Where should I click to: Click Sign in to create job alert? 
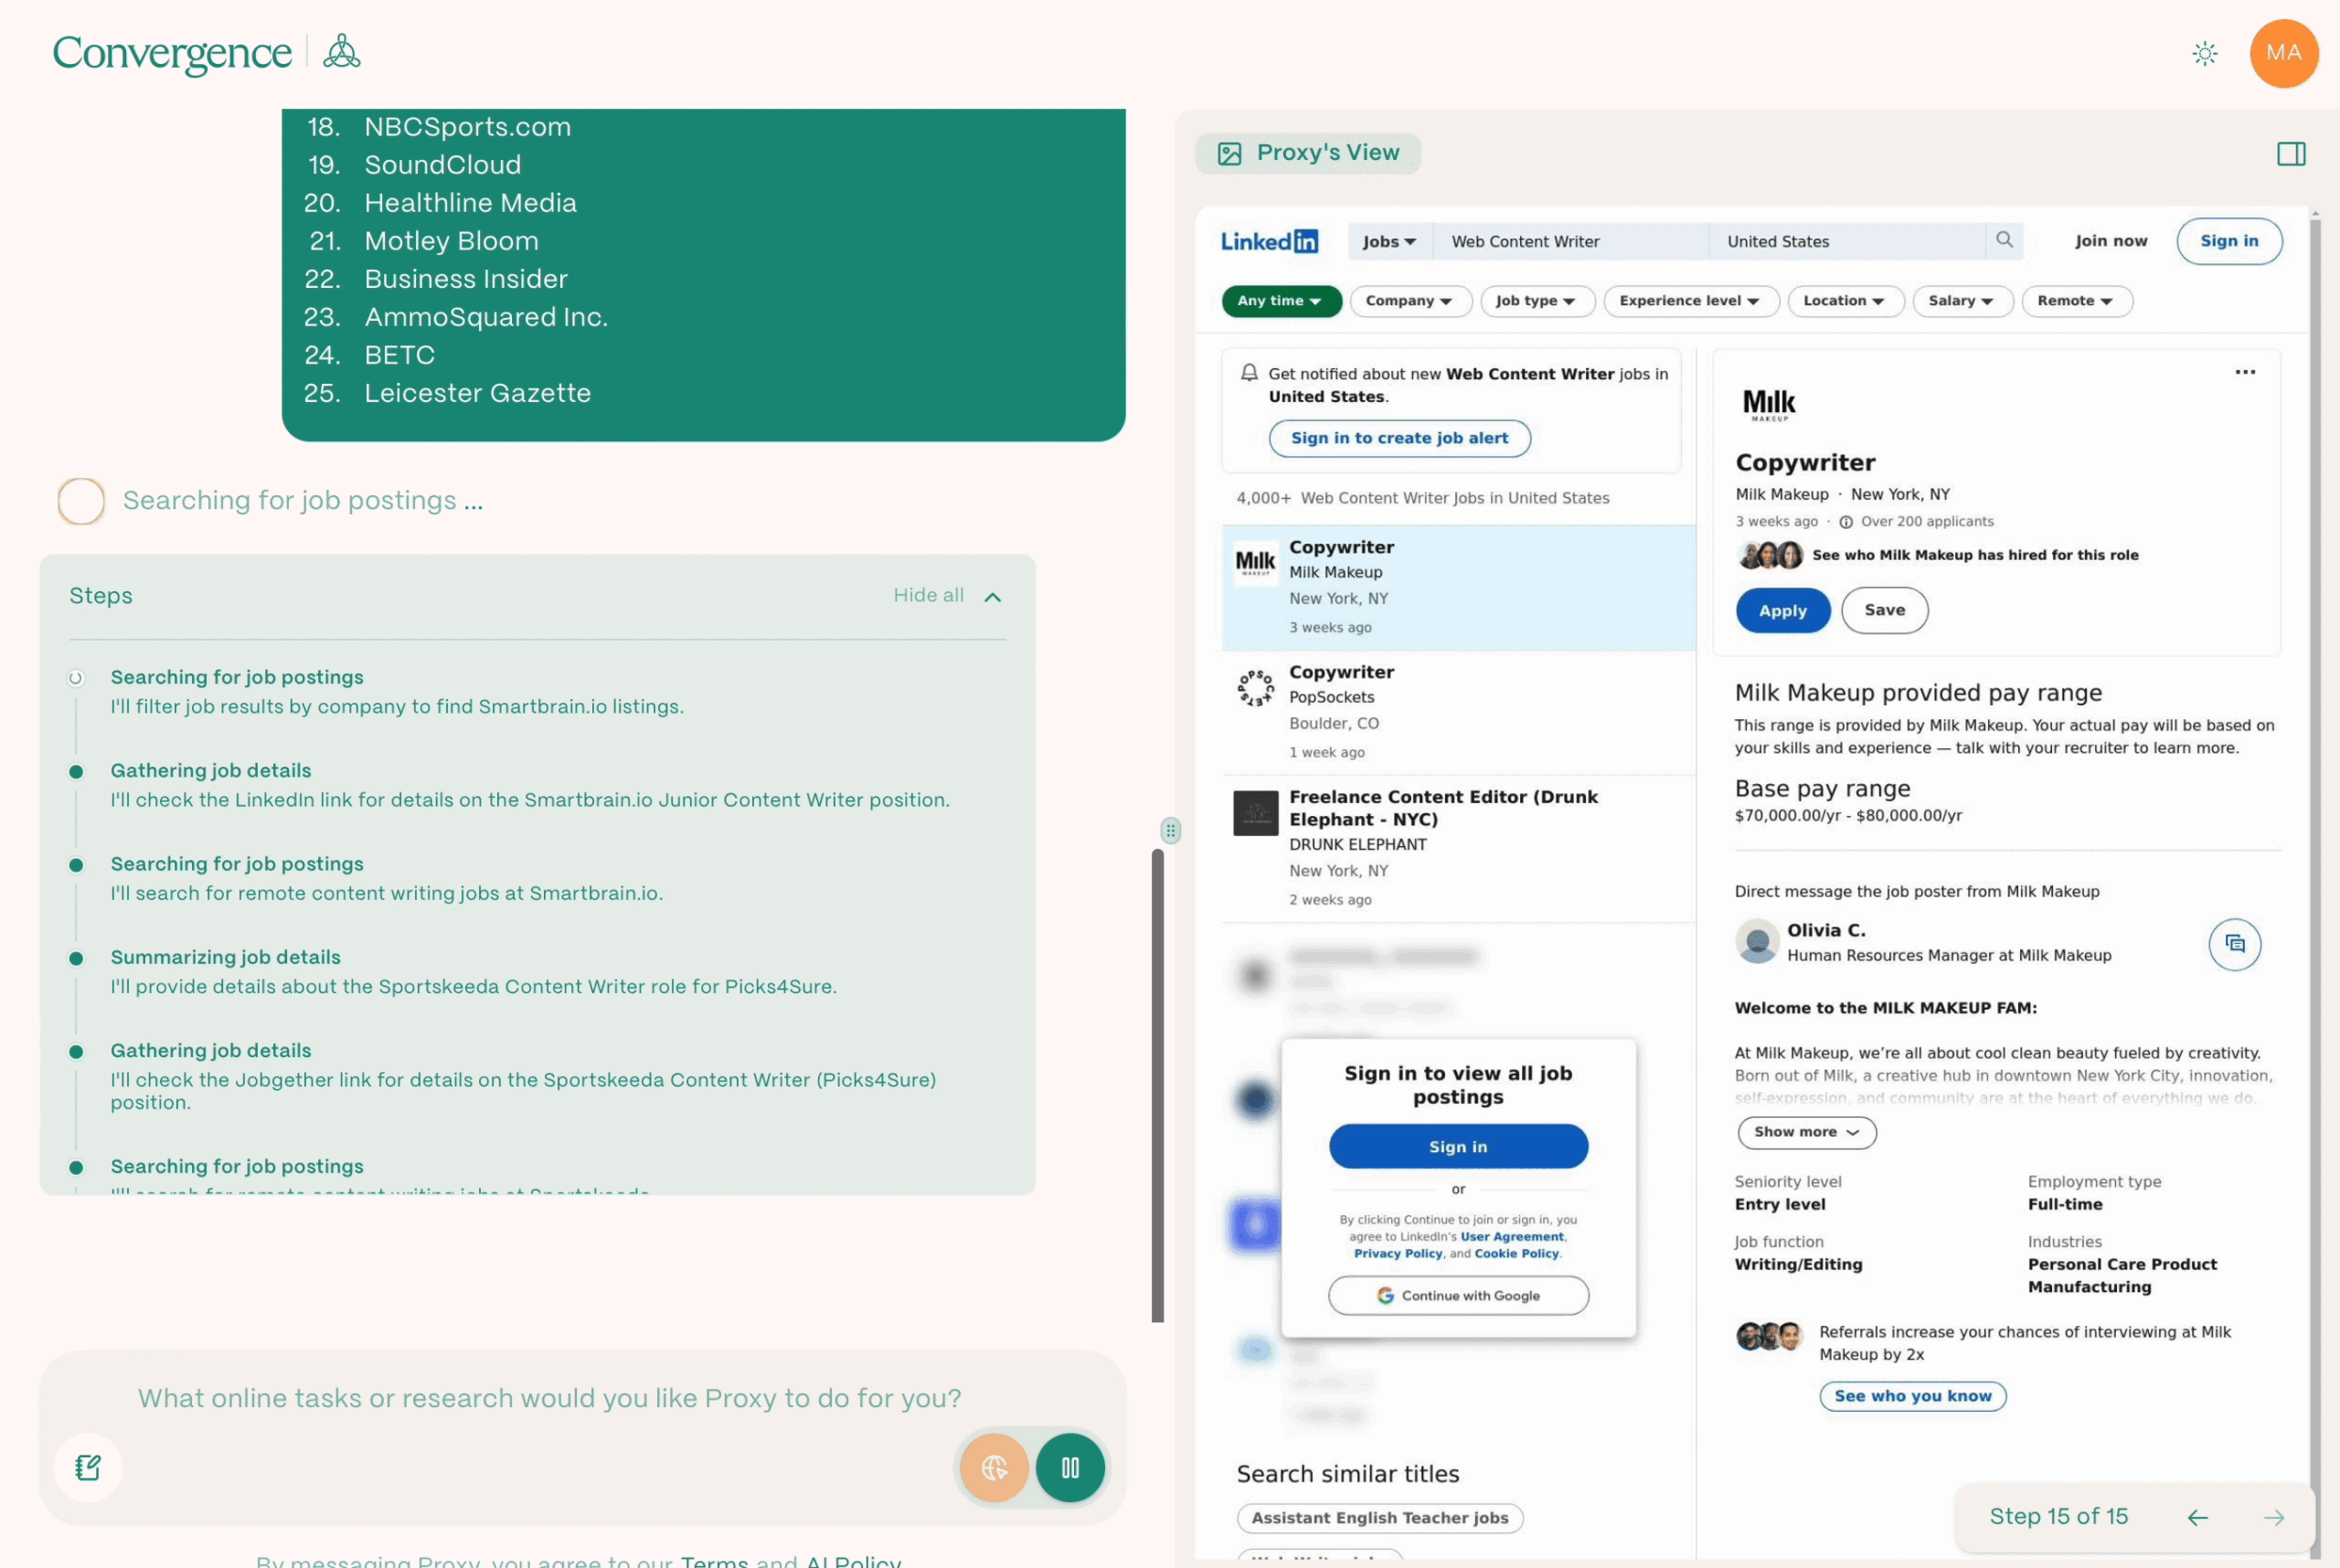pyautogui.click(x=1399, y=438)
